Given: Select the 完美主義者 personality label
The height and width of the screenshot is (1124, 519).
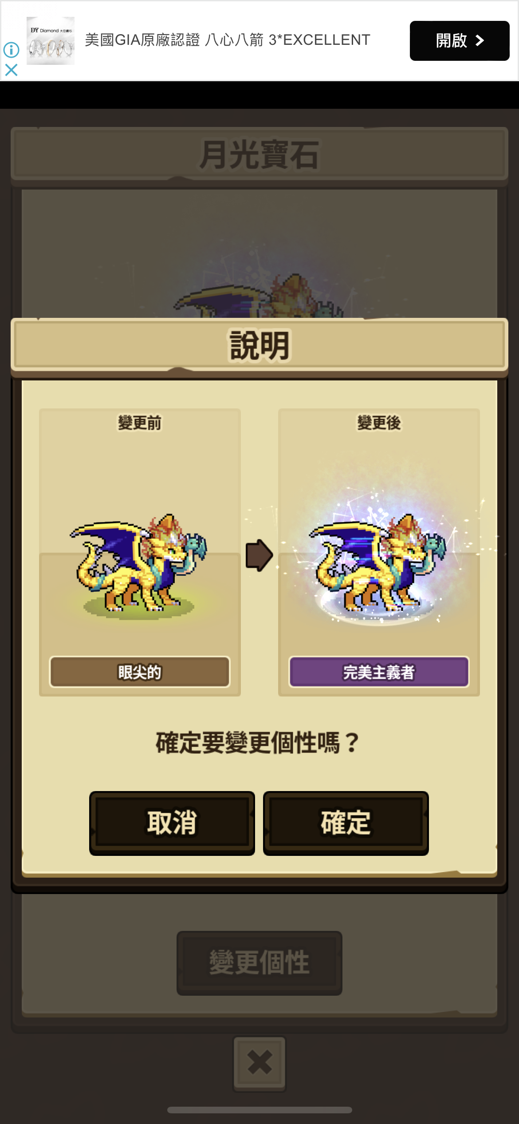Looking at the screenshot, I should pyautogui.click(x=379, y=672).
